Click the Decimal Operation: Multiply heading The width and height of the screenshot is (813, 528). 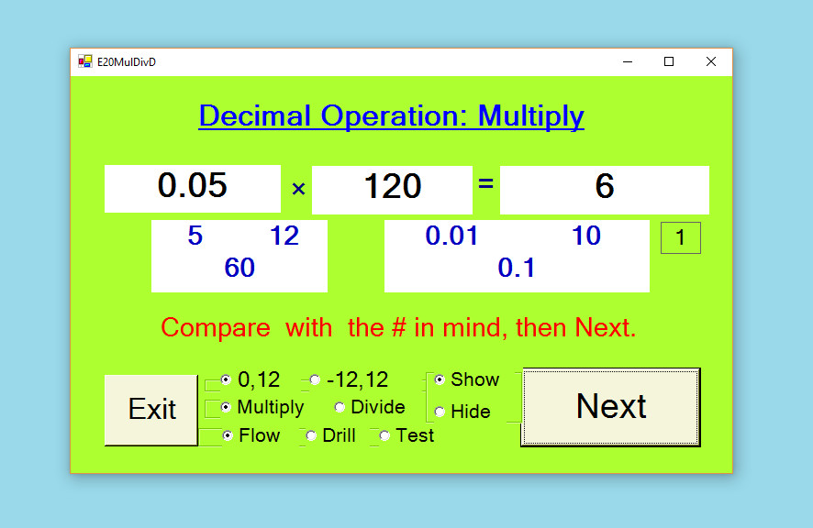click(x=391, y=116)
